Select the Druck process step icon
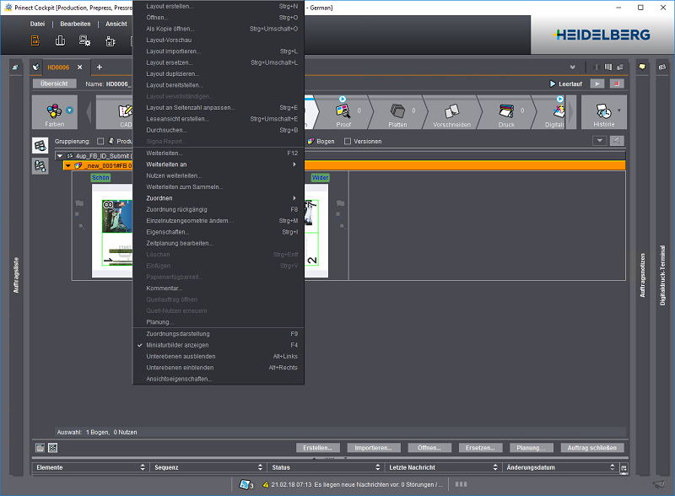Viewport: 675px width, 496px height. click(505, 111)
